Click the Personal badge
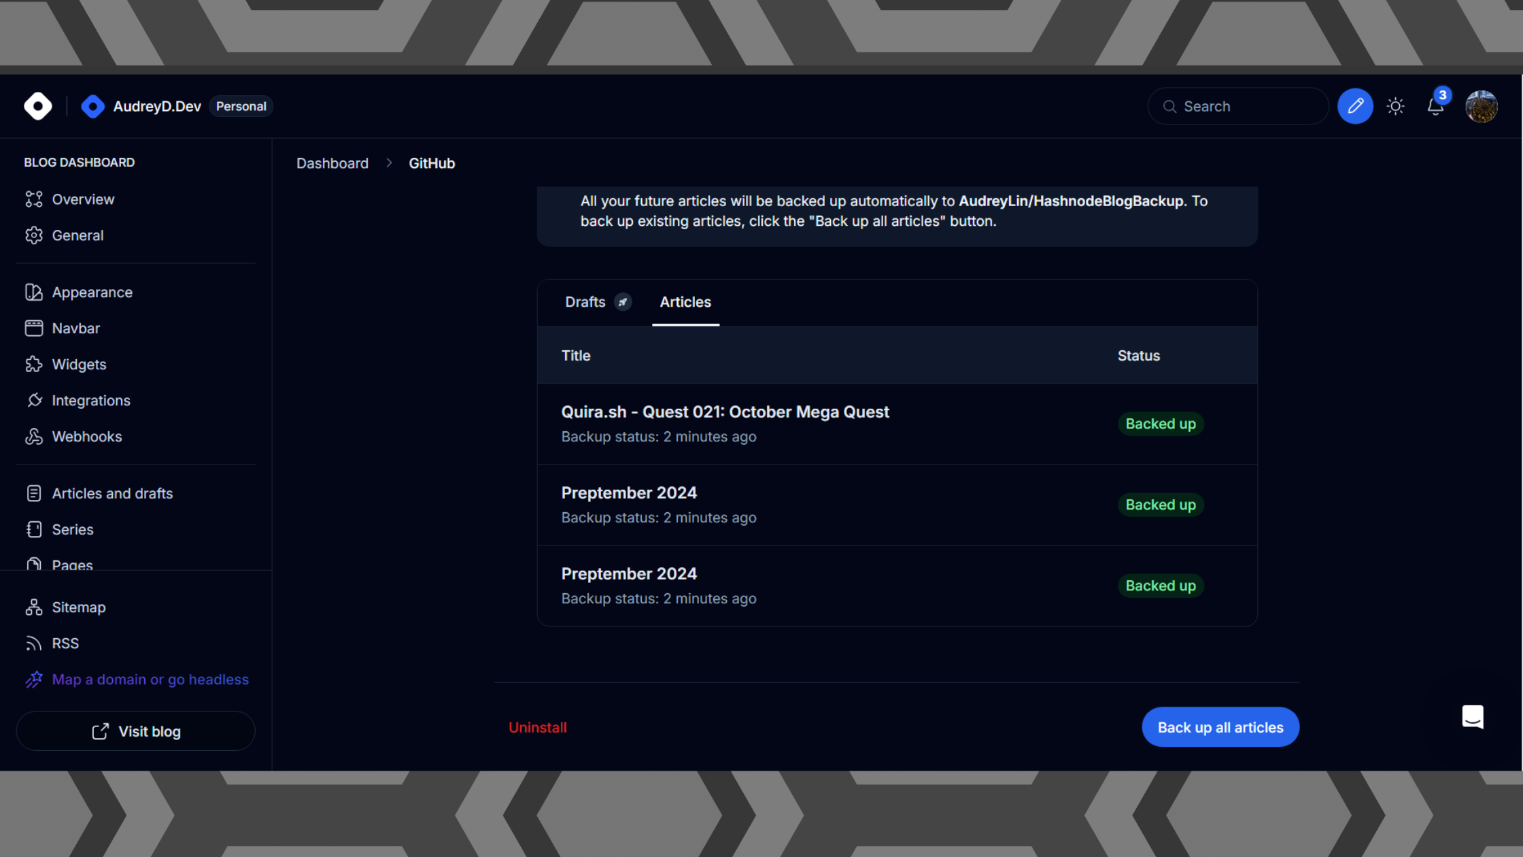 tap(241, 106)
